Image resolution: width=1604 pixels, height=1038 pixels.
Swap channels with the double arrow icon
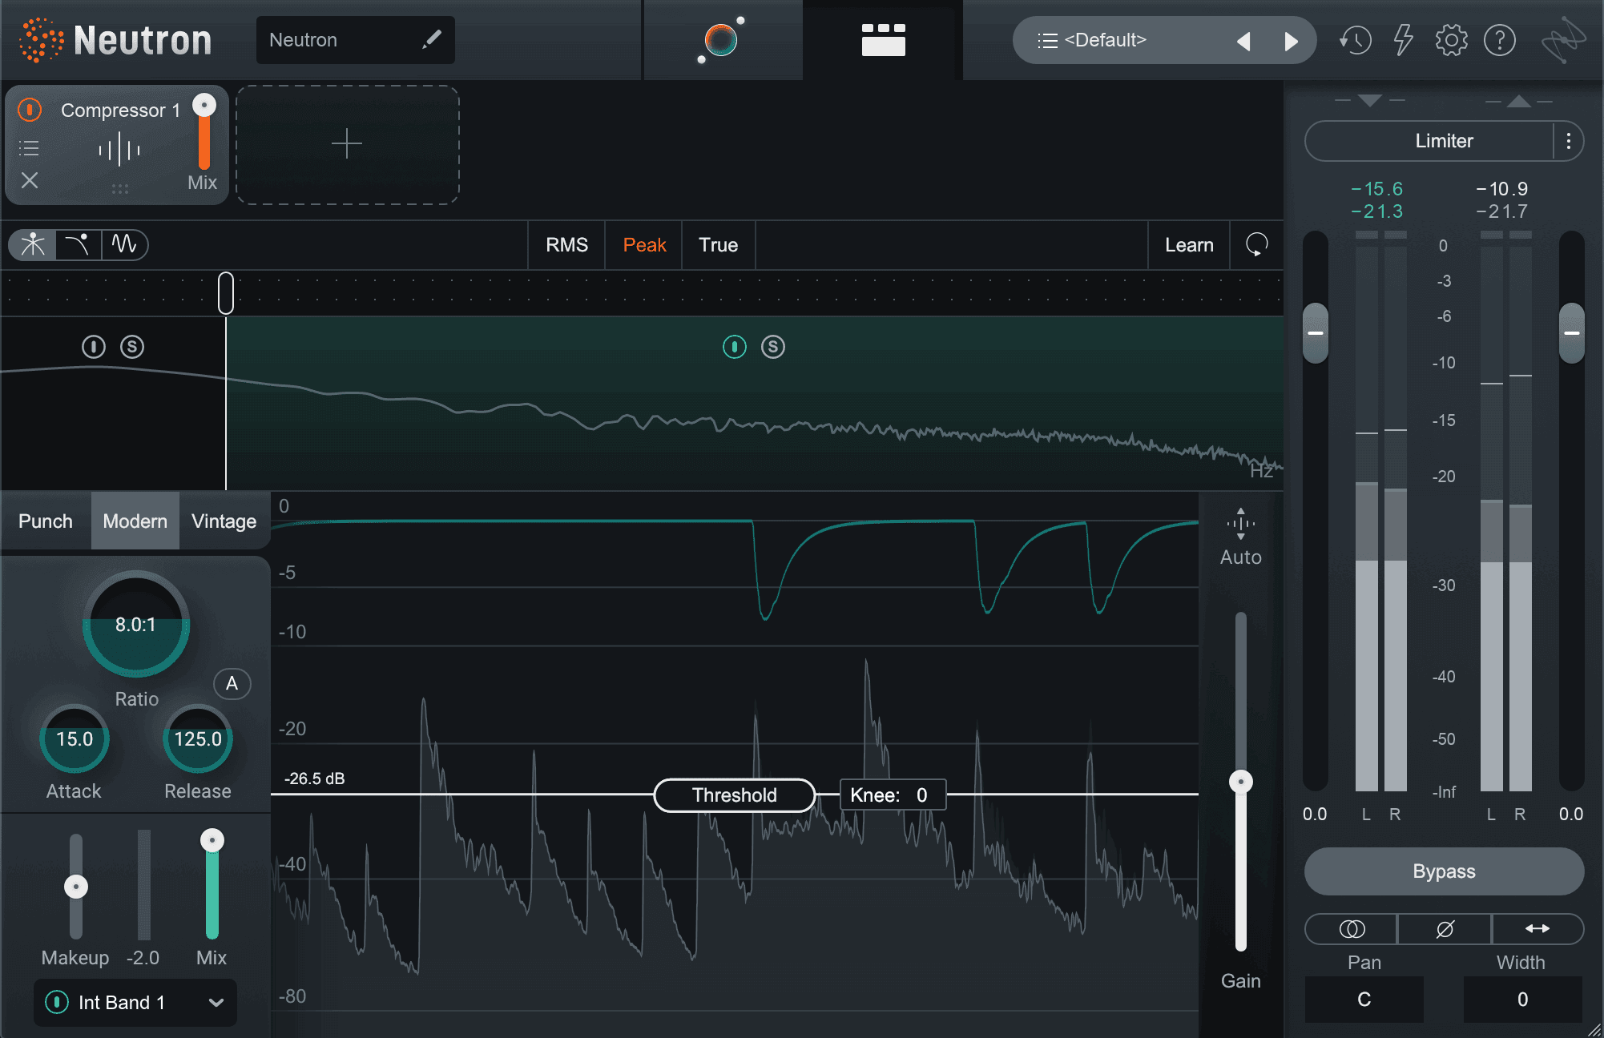(x=1537, y=929)
